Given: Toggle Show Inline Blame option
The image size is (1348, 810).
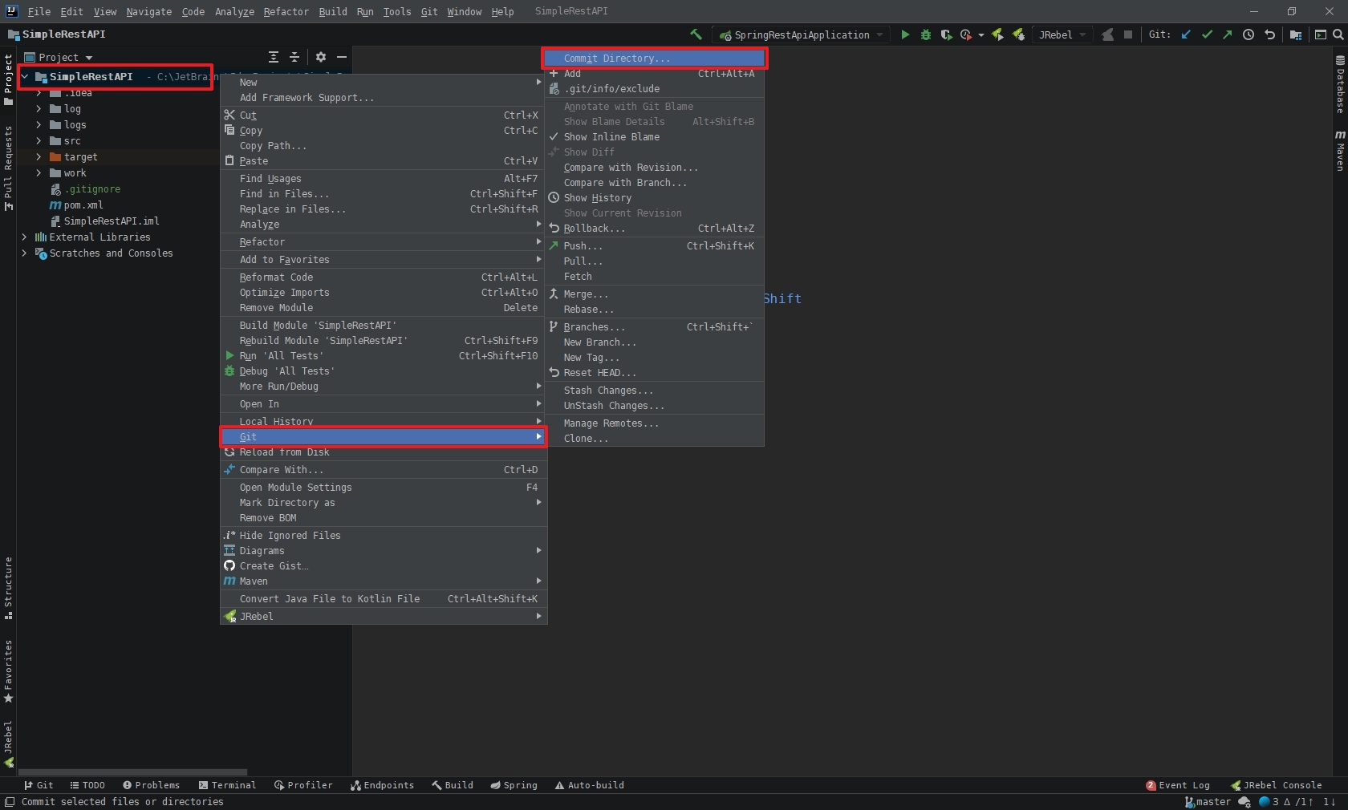Looking at the screenshot, I should [654, 137].
